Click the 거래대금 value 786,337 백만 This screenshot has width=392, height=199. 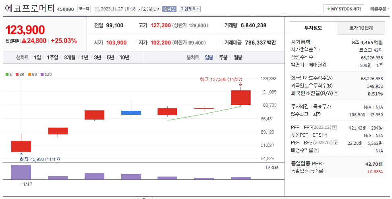coord(260,43)
